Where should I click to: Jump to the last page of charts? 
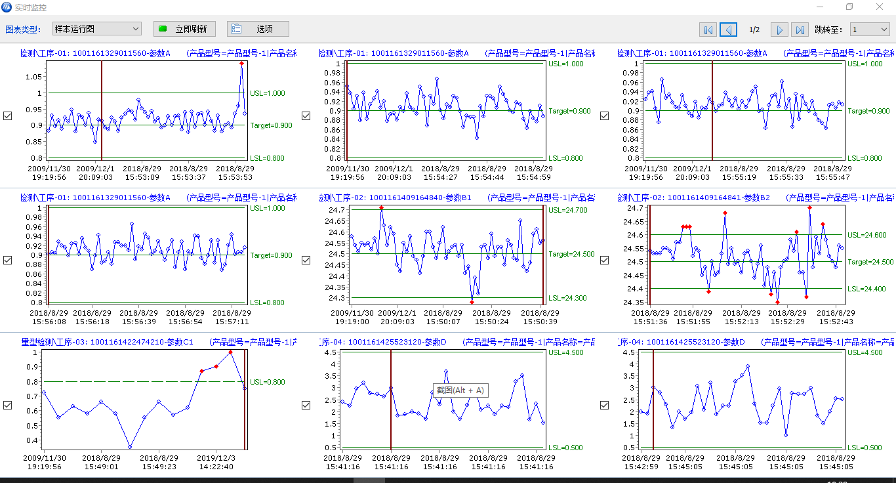799,30
